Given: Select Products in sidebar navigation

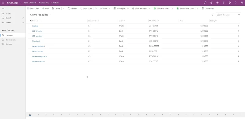Looking at the screenshot, I should [x=13, y=35].
